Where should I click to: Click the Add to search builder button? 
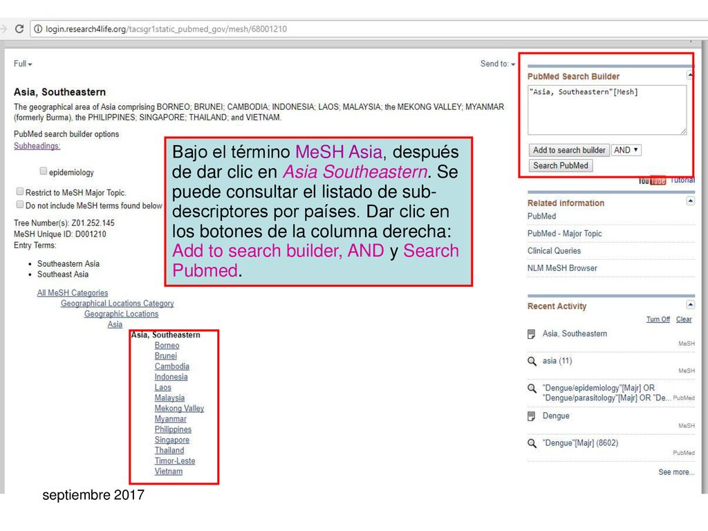tap(569, 150)
